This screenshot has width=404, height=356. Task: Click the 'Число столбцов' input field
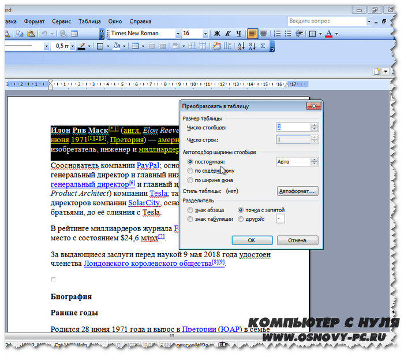point(293,127)
